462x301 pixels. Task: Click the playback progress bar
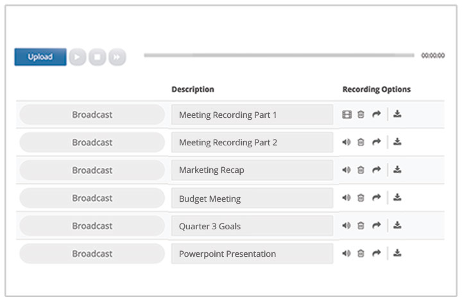coord(278,55)
